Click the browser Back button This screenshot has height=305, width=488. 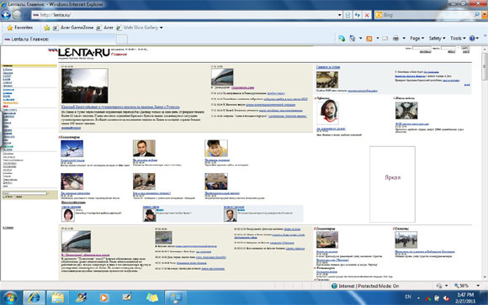click(6, 14)
